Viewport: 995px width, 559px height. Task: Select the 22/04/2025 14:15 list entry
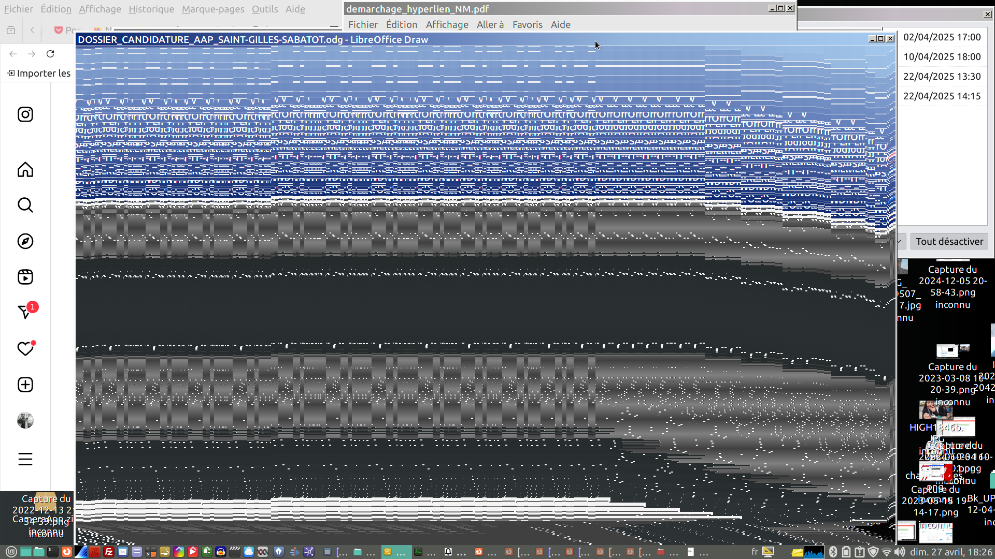pos(942,96)
